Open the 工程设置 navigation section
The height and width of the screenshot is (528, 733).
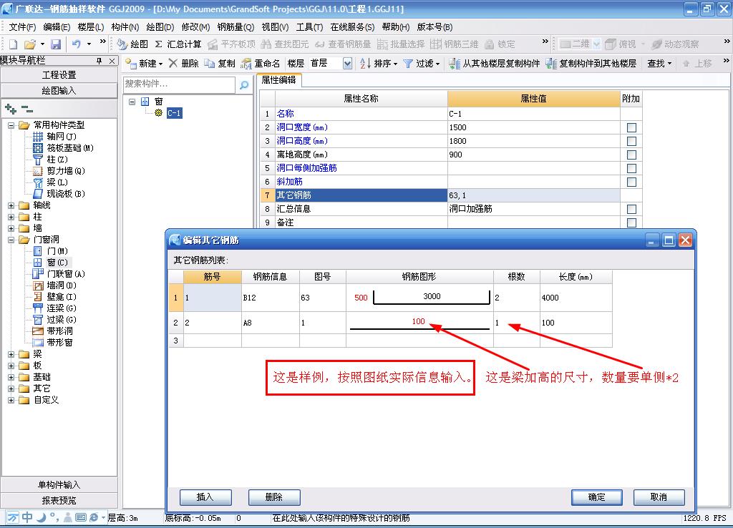[59, 74]
